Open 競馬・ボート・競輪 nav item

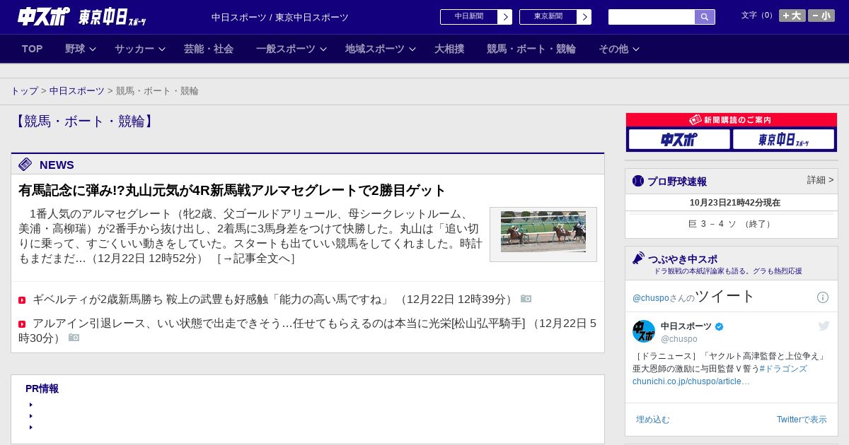[x=531, y=49]
